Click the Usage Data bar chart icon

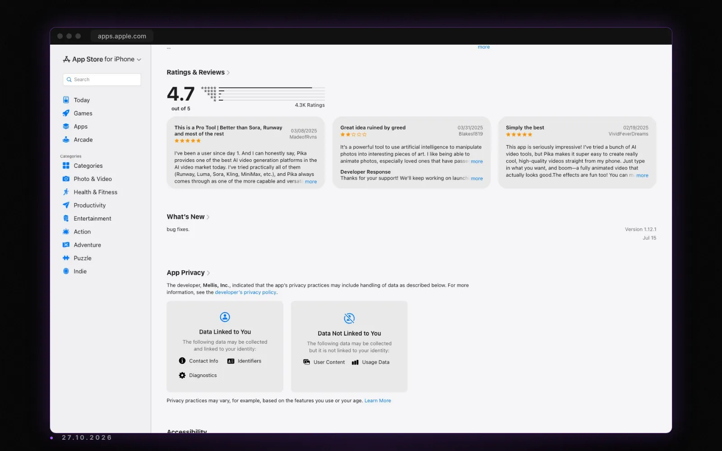click(x=355, y=362)
